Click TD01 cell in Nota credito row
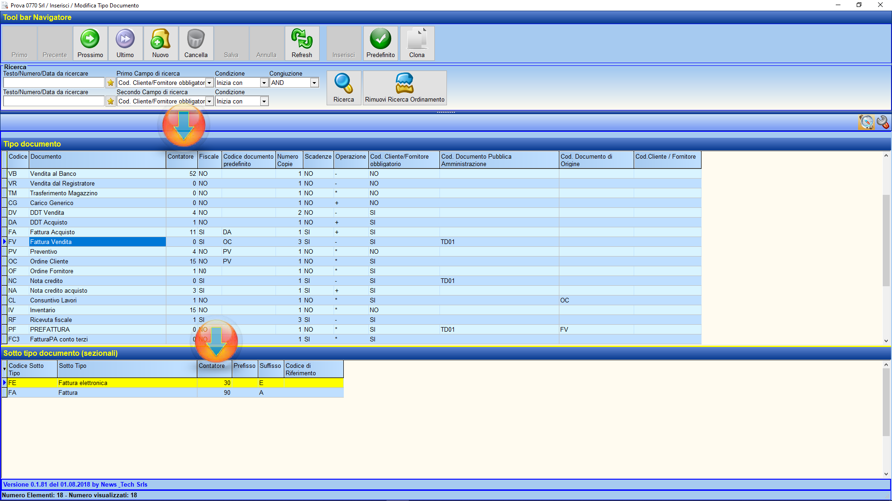This screenshot has height=501, width=892. [x=499, y=281]
